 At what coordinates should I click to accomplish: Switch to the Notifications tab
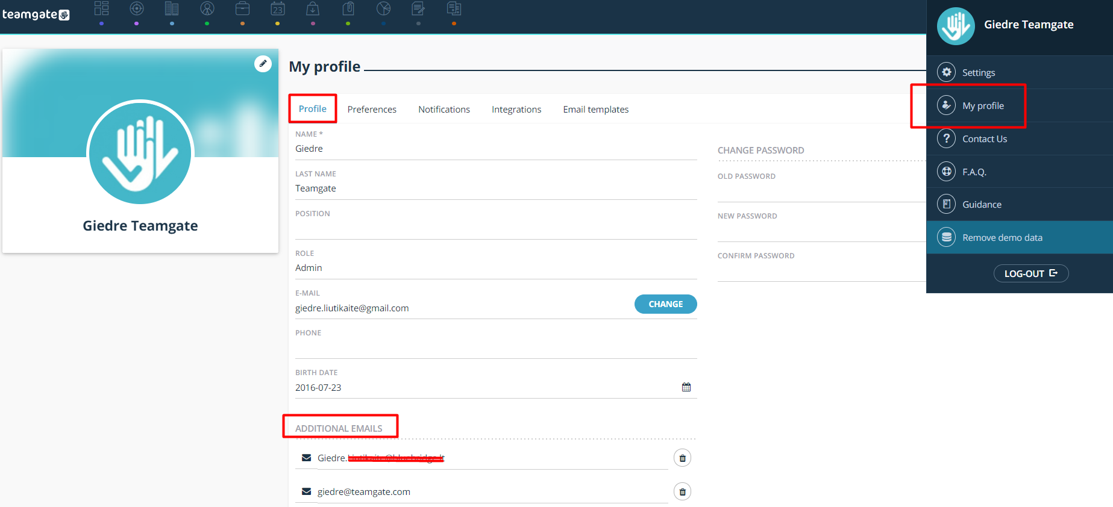(444, 110)
